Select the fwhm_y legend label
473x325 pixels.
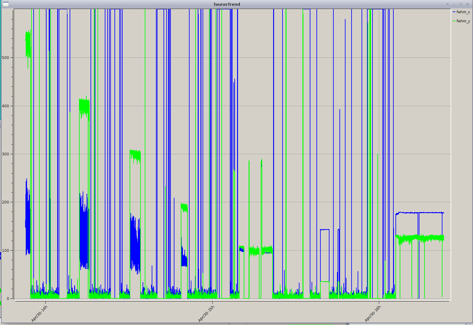(463, 21)
